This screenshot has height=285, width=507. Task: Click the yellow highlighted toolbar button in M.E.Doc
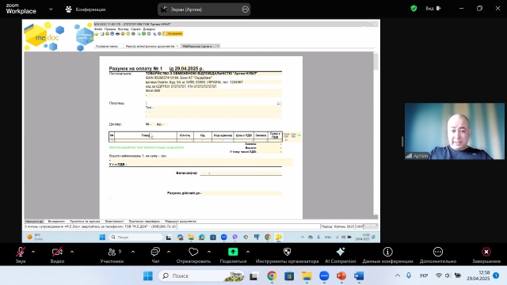coord(173,33)
